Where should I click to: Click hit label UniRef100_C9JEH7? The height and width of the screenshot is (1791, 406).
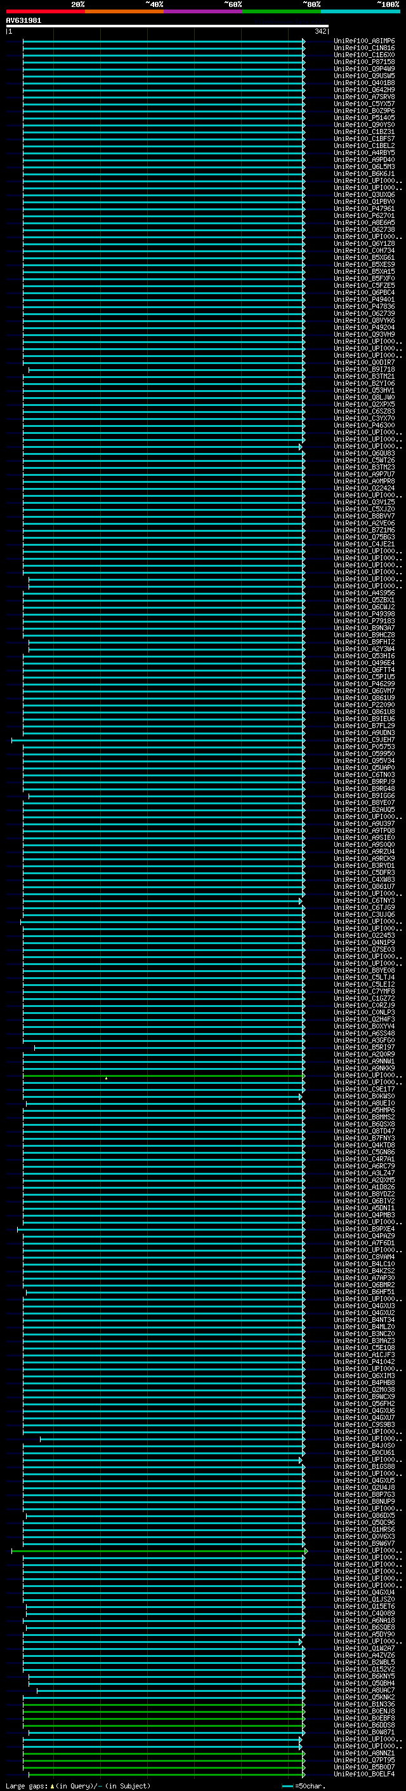364,740
